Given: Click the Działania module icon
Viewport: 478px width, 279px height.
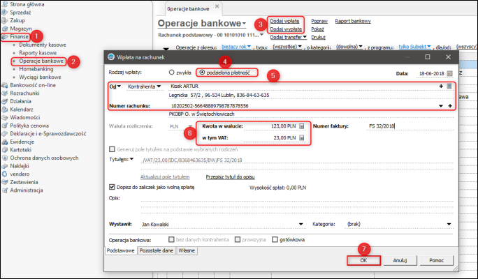Looking at the screenshot, I should 5,101.
